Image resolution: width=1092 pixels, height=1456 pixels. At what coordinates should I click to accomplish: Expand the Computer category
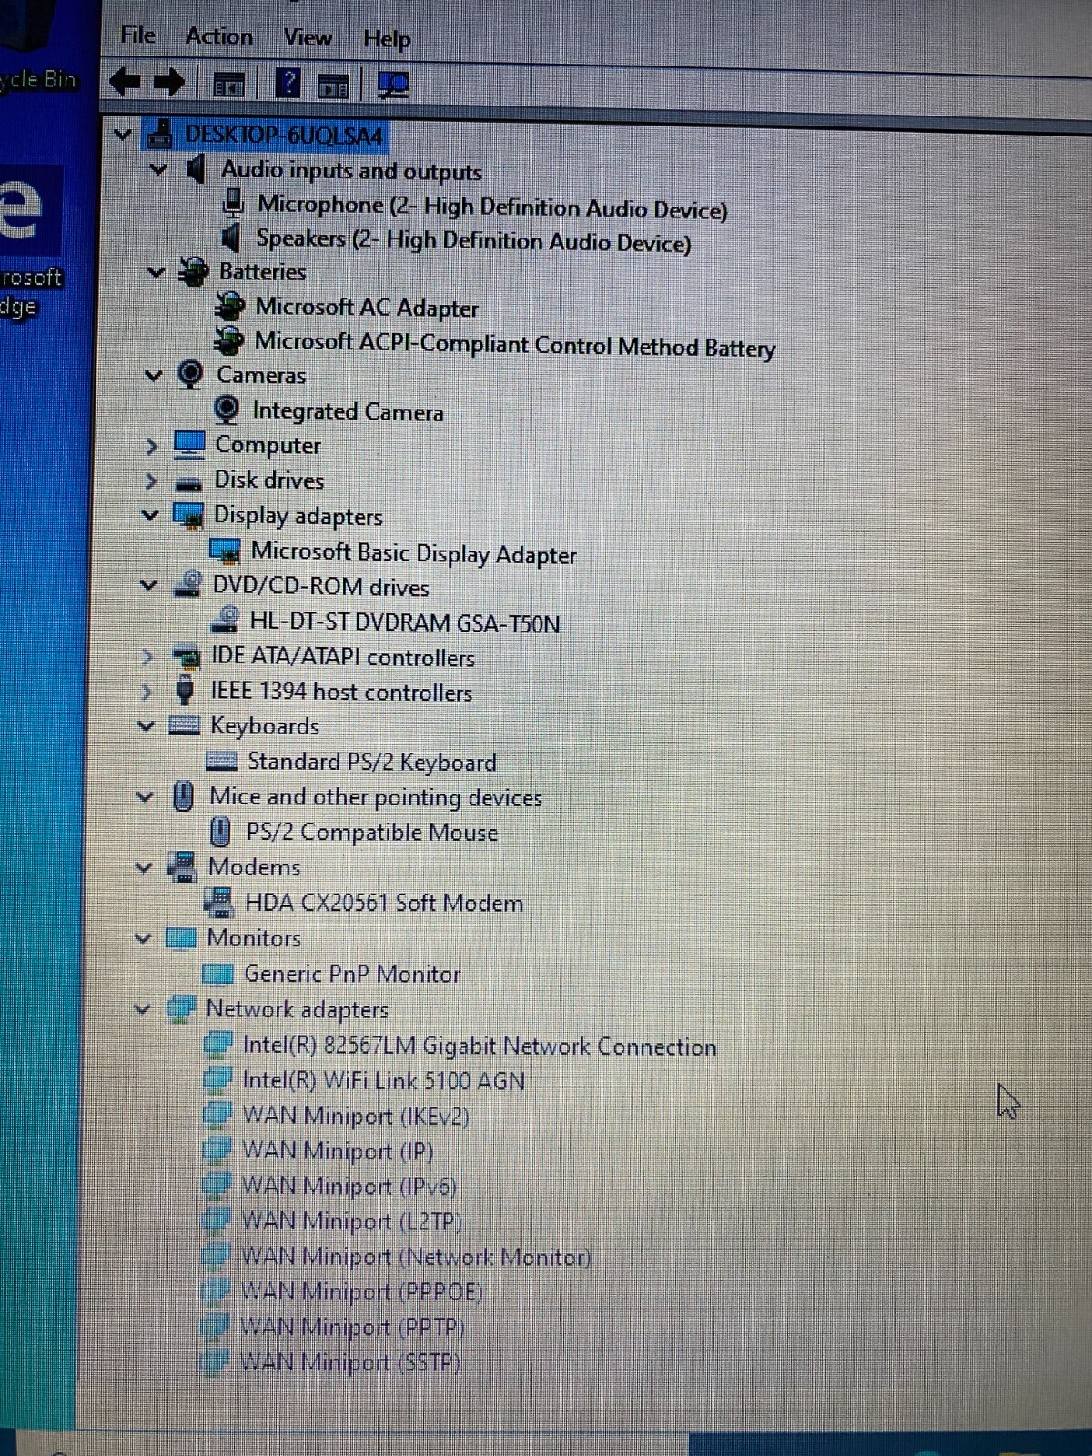coord(152,446)
